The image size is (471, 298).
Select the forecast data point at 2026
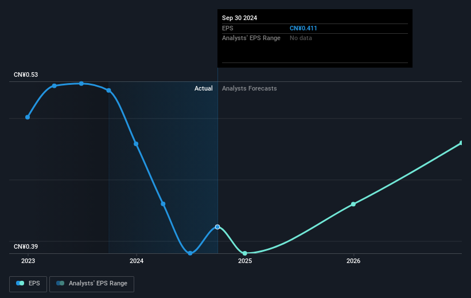point(353,204)
